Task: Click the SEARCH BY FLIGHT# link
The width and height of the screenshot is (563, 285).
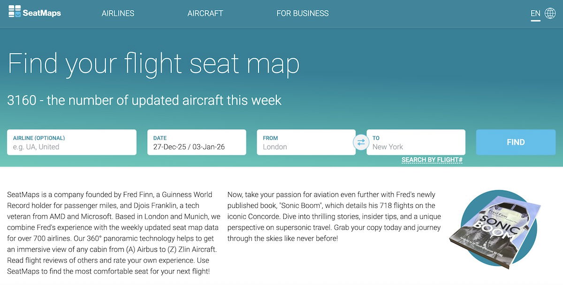Action: coord(432,160)
